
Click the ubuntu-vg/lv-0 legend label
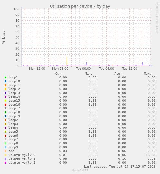tap(22, 155)
